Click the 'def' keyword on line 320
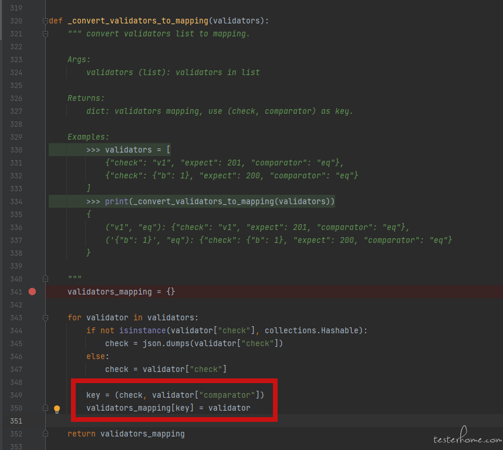Image resolution: width=503 pixels, height=450 pixels. (56, 21)
